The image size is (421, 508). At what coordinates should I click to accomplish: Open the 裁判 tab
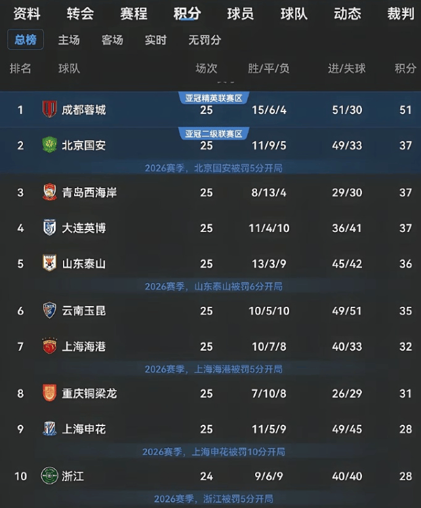point(401,14)
